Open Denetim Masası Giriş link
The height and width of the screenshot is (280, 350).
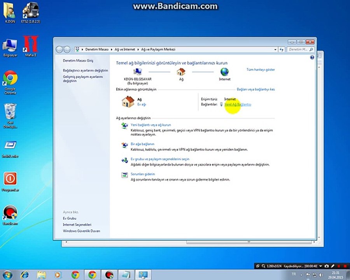78,61
